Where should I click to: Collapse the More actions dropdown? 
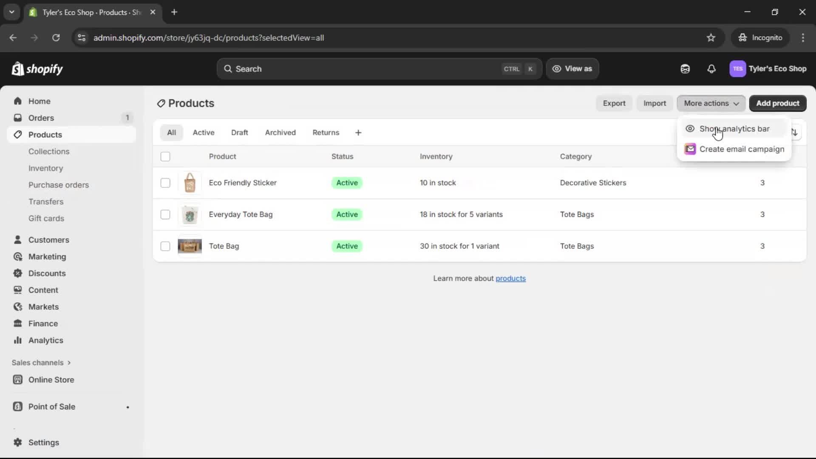pyautogui.click(x=711, y=103)
